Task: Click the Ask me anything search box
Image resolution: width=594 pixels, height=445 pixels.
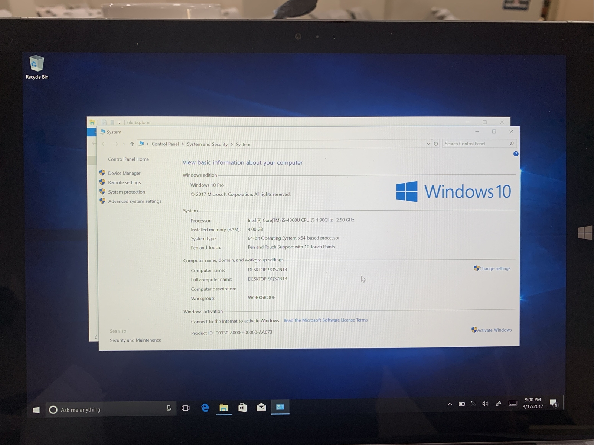Action: tap(111, 409)
